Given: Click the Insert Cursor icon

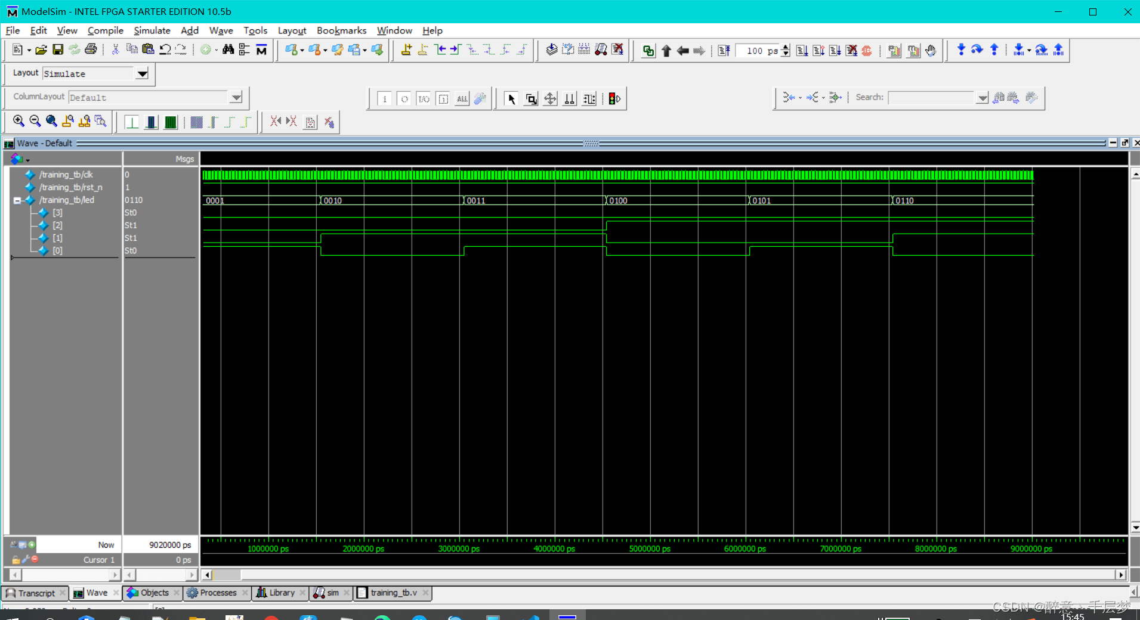Looking at the screenshot, I should [x=406, y=50].
